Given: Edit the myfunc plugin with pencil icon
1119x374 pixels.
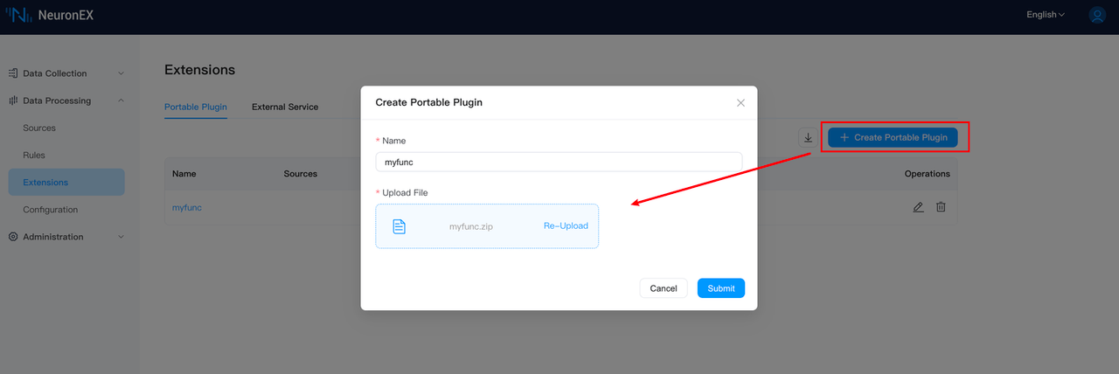Looking at the screenshot, I should [x=918, y=207].
